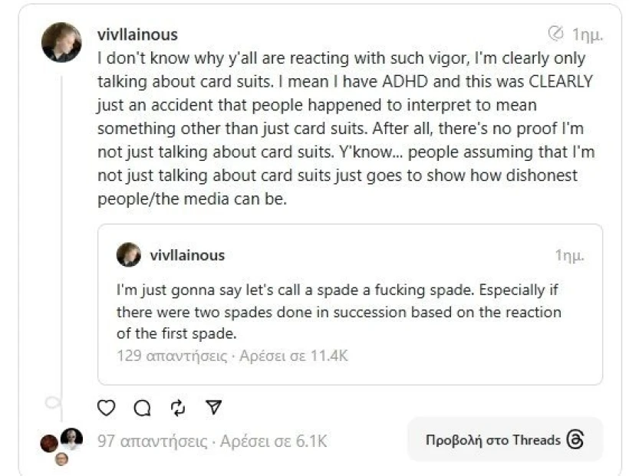Click the main post's 1ημ. timestamp

[x=586, y=34]
